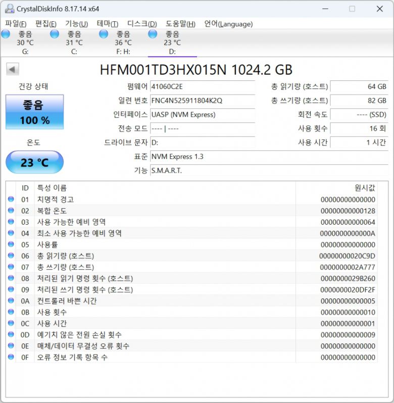
Task: Click raw value 0000000000064
Action: [x=348, y=222]
